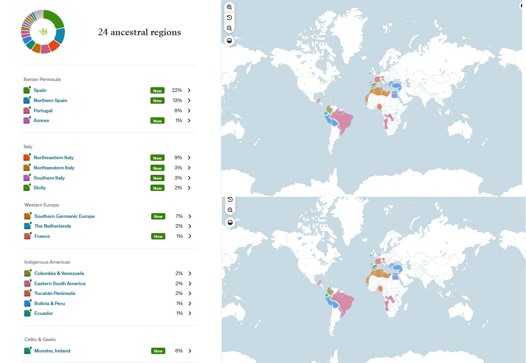Open the Southern Germanic Europe link

[64, 216]
